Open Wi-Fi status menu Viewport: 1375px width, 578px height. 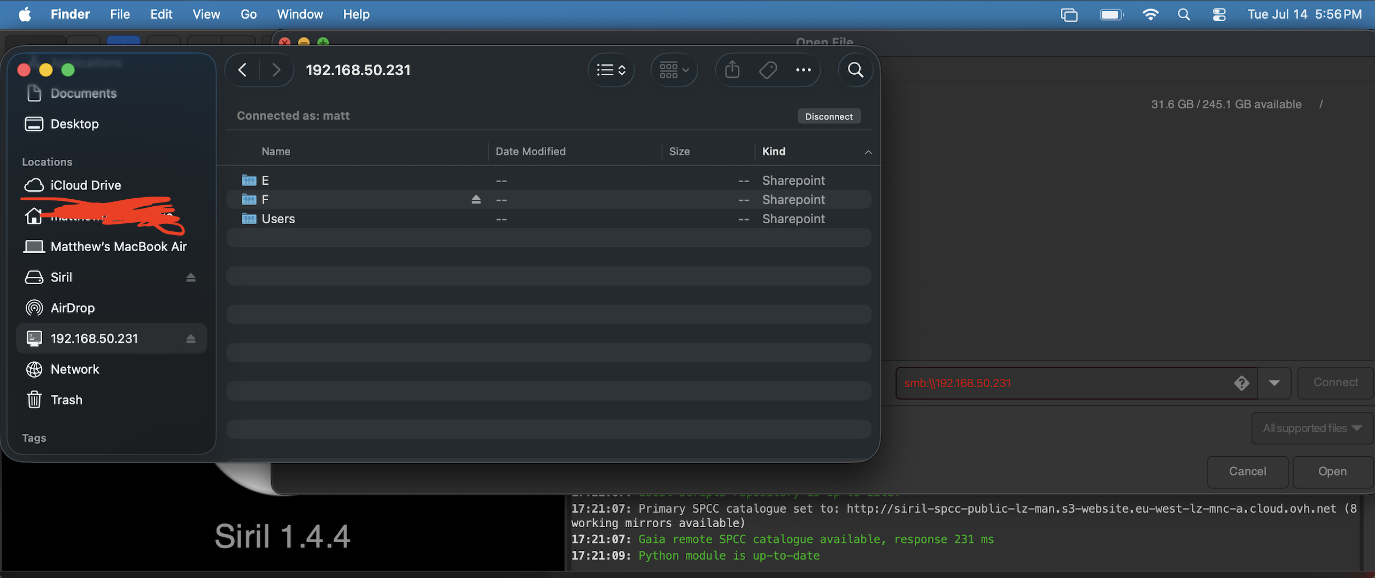tap(1150, 14)
